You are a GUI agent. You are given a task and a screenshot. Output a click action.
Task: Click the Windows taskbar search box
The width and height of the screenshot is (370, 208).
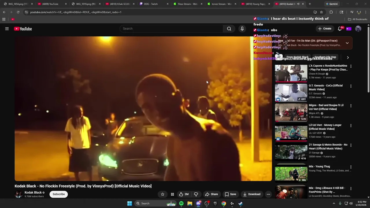click(x=156, y=203)
